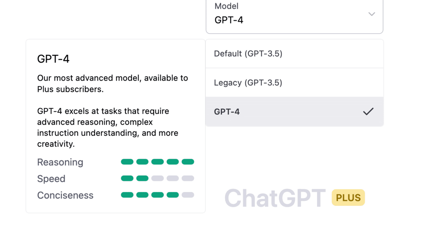This screenshot has width=436, height=228.
Task: Click the "Model" label above GPT-4
Action: click(x=227, y=6)
